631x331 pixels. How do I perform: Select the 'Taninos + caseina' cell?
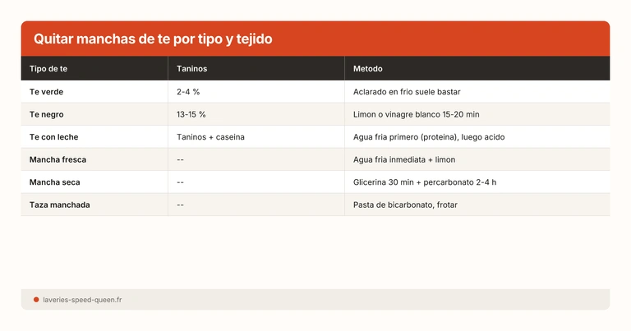click(210, 136)
